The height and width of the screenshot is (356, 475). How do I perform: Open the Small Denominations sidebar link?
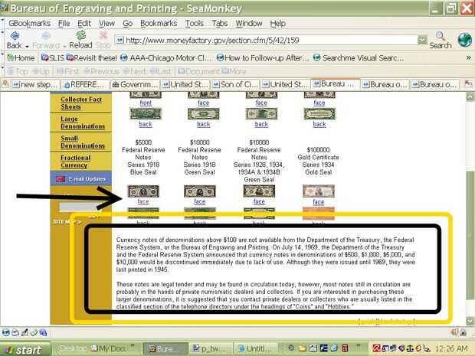point(83,142)
